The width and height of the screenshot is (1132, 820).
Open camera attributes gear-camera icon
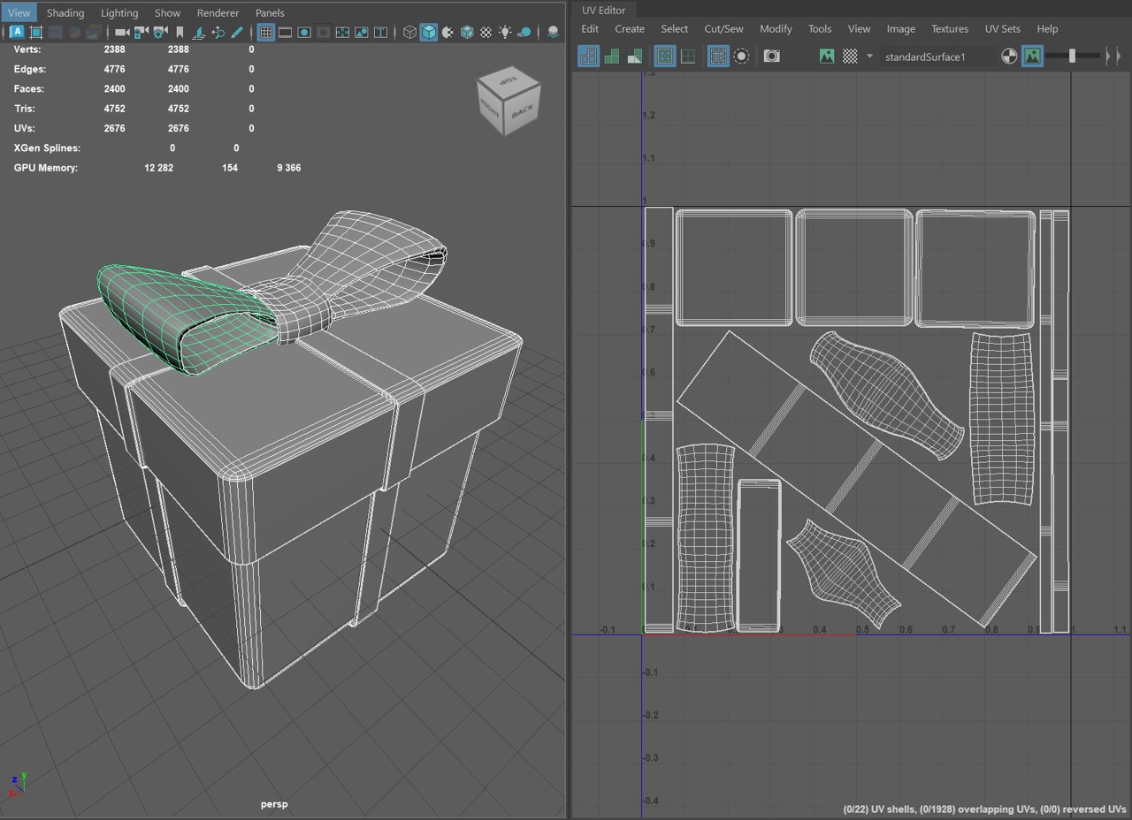coord(160,33)
